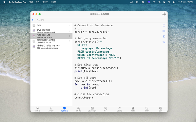Select the Java 8 language tab

pyautogui.click(x=51, y=109)
